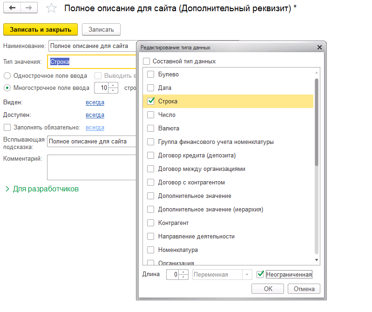372x312 pixels.
Task: Open the Переменная length type dropdown
Action: pos(247,274)
